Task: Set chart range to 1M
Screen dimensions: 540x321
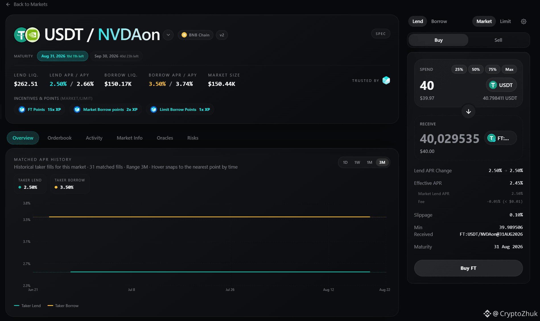Action: 369,162
